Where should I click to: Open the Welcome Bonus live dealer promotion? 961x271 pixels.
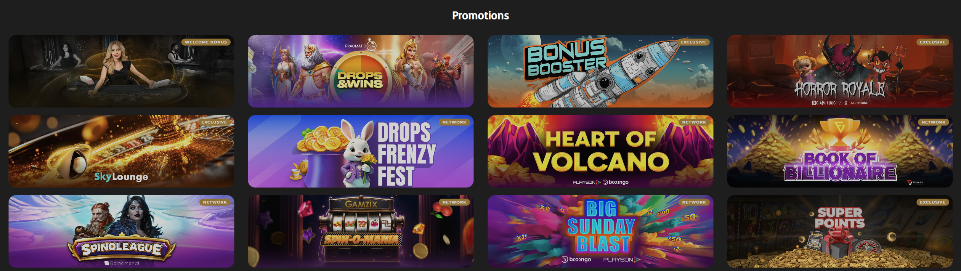[x=121, y=71]
